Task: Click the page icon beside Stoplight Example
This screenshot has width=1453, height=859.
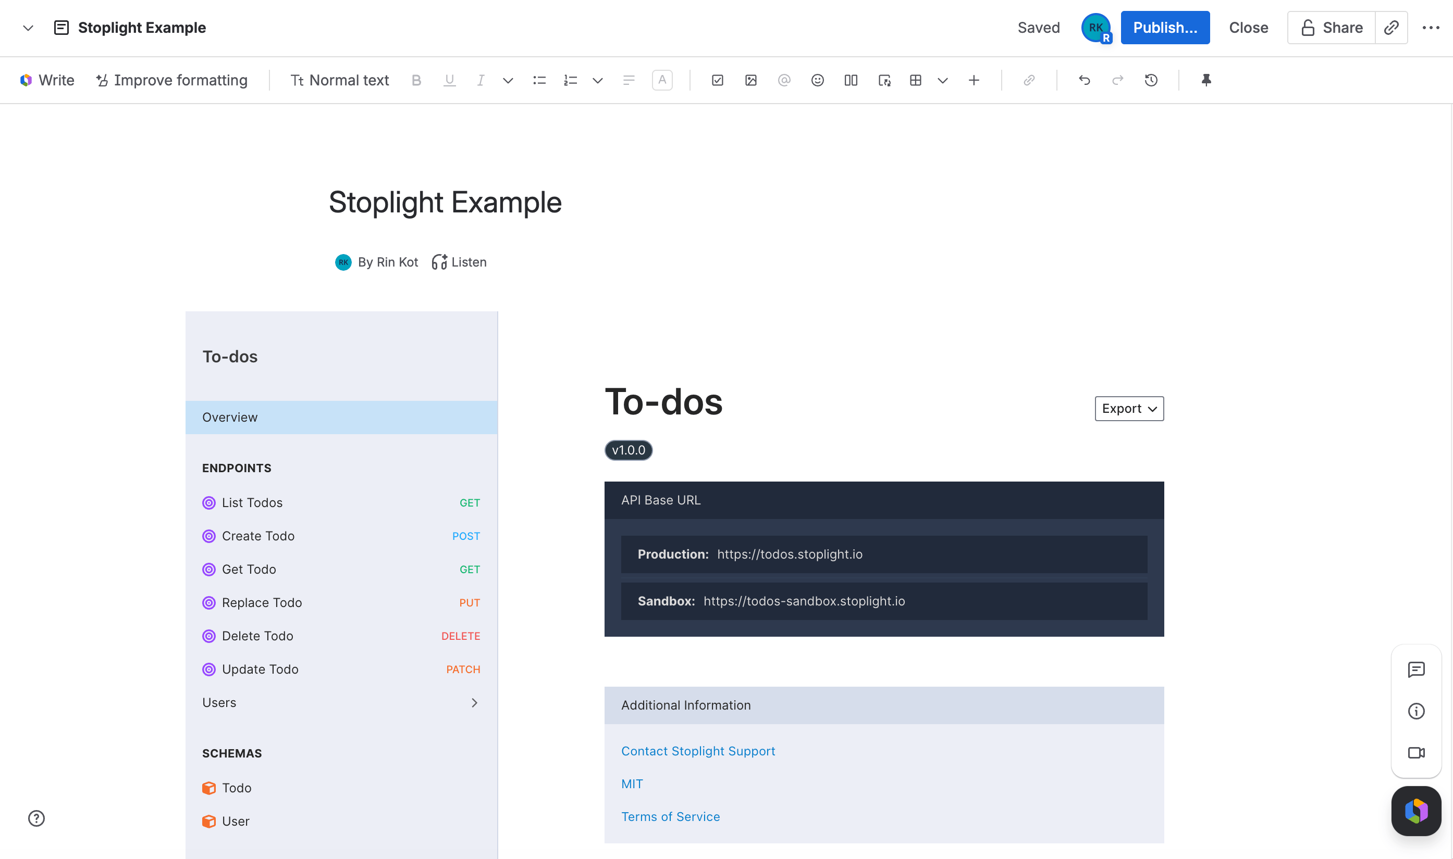Action: click(61, 28)
